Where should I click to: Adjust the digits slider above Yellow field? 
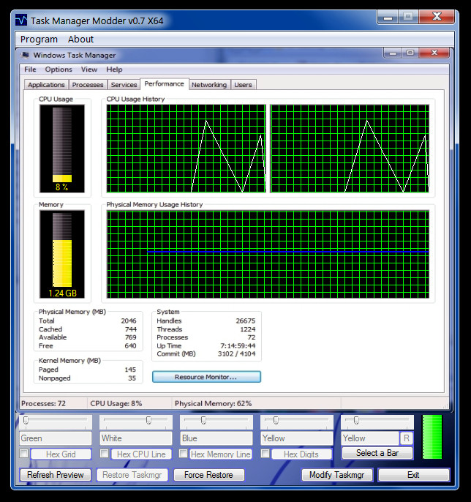[x=297, y=422]
